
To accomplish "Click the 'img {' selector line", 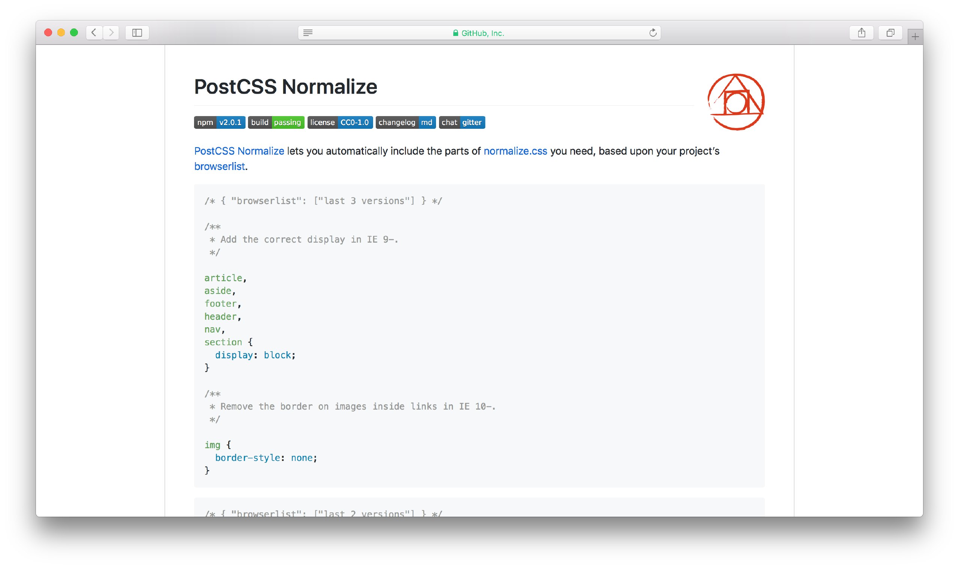I will tap(217, 445).
